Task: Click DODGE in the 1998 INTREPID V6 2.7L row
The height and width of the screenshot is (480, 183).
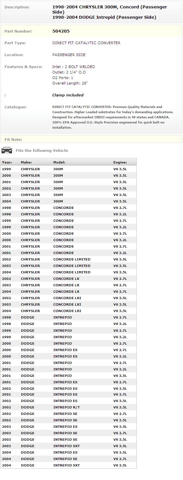Action: click(28, 317)
